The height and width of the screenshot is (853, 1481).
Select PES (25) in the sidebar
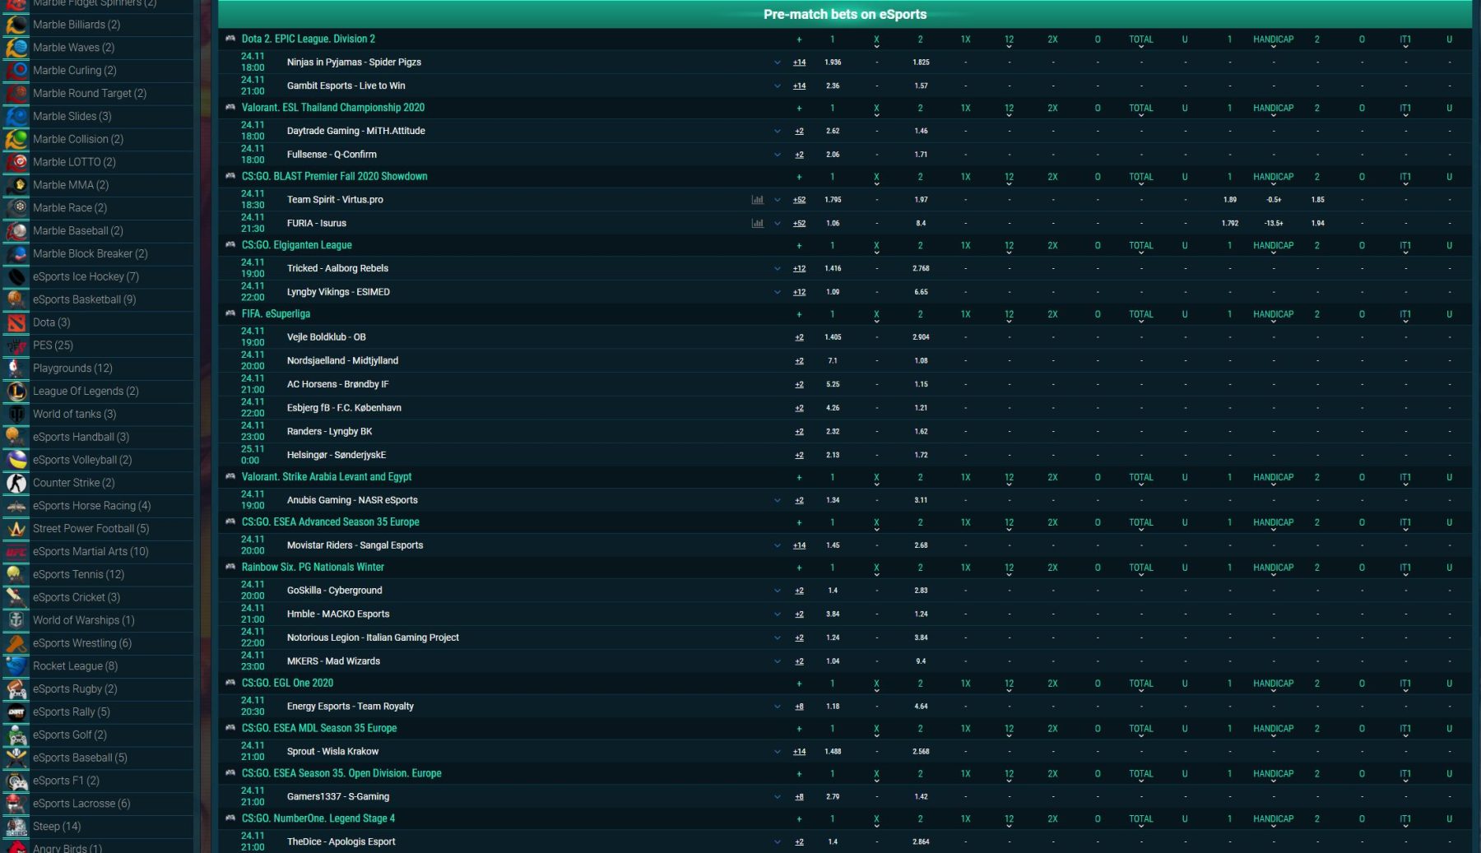point(53,345)
